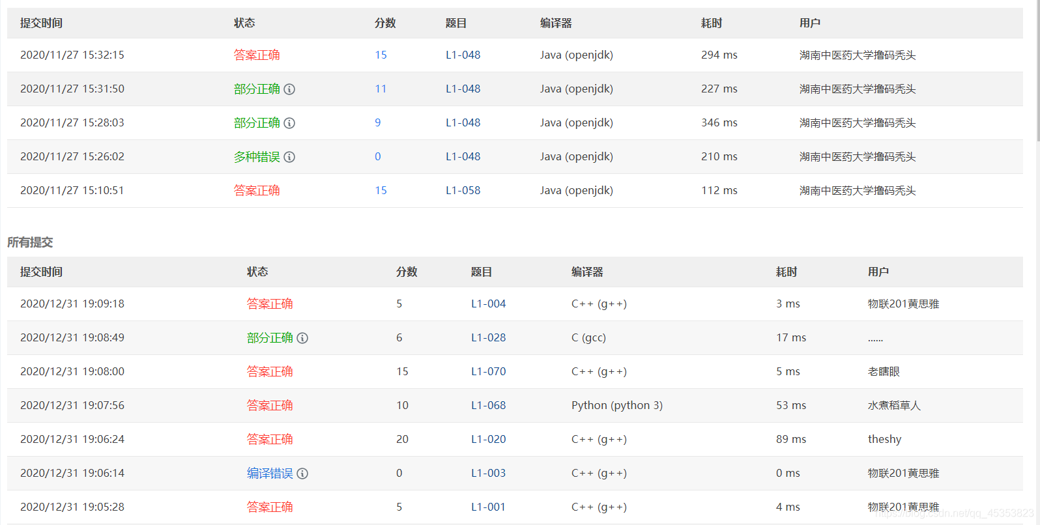1040x525 pixels.
Task: Click 提交时间 header in top table
Action: point(41,23)
